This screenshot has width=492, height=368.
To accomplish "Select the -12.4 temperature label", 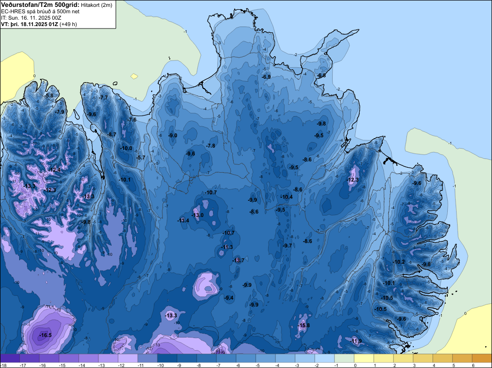I will [x=54, y=170].
